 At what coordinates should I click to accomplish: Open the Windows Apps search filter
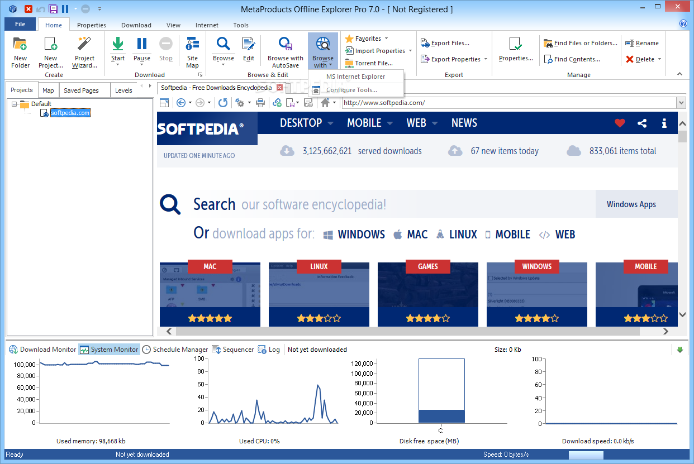coord(631,204)
